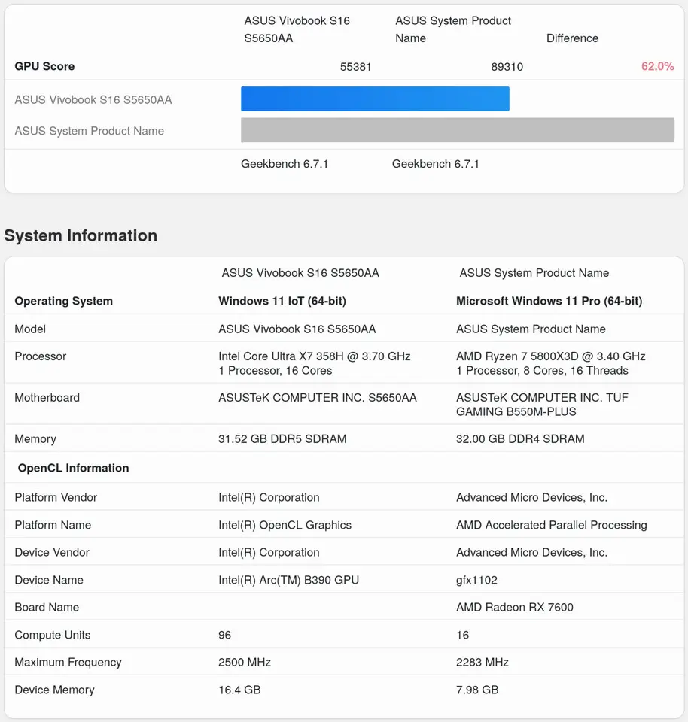Click the ASUS System Product Name column header in the GPU Score card
Viewport: 688px width, 722px height.
pos(453,29)
